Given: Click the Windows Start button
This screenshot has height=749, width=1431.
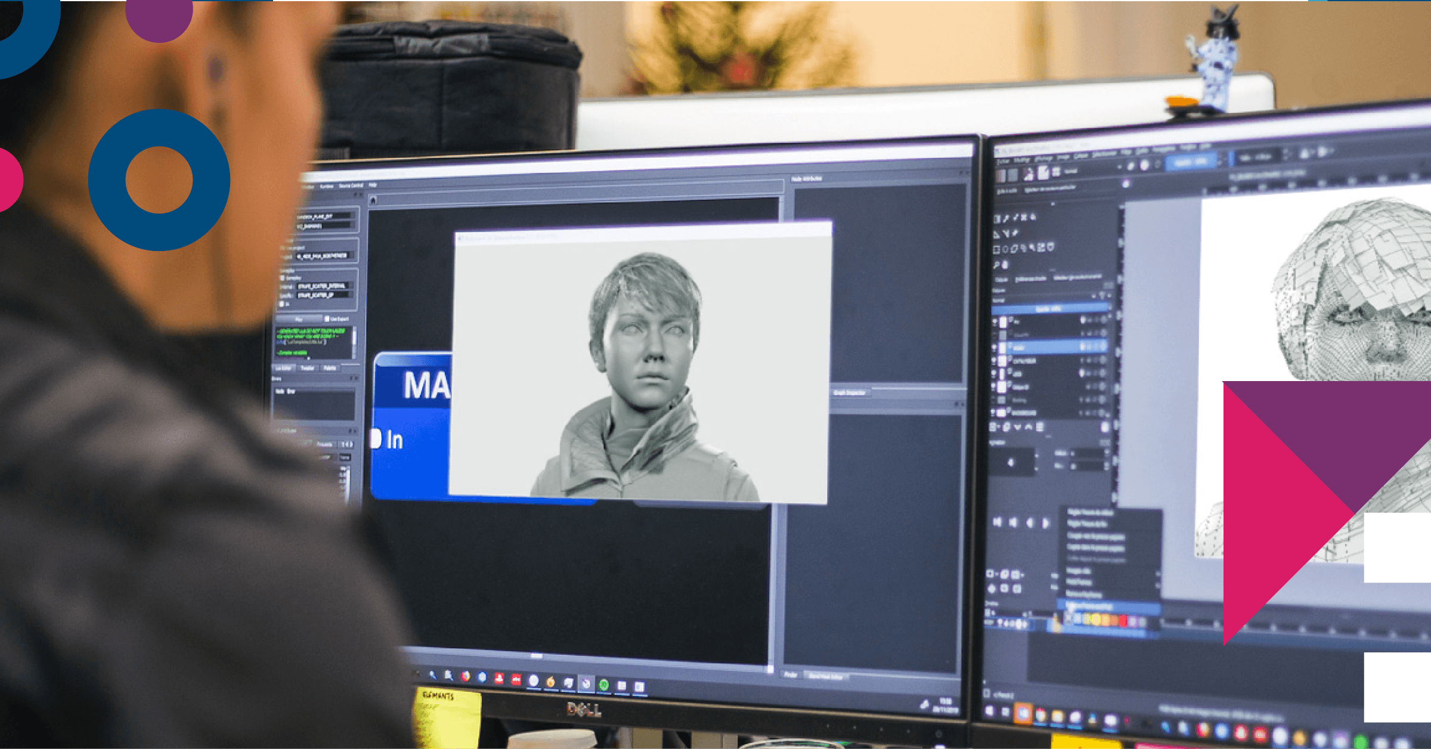Looking at the screenshot, I should pos(417,673).
